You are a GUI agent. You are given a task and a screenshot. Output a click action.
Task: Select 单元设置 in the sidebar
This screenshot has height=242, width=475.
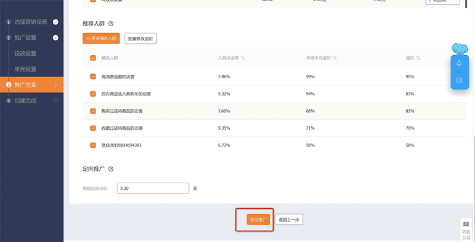[26, 69]
